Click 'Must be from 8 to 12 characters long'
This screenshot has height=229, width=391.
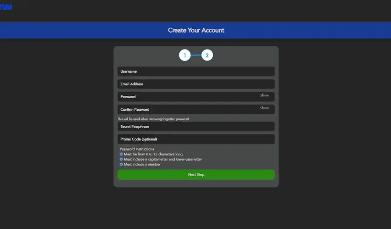153,154
